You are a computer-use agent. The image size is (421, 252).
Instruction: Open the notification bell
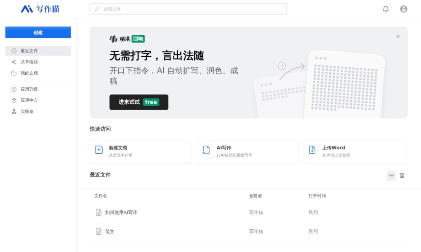[386, 9]
